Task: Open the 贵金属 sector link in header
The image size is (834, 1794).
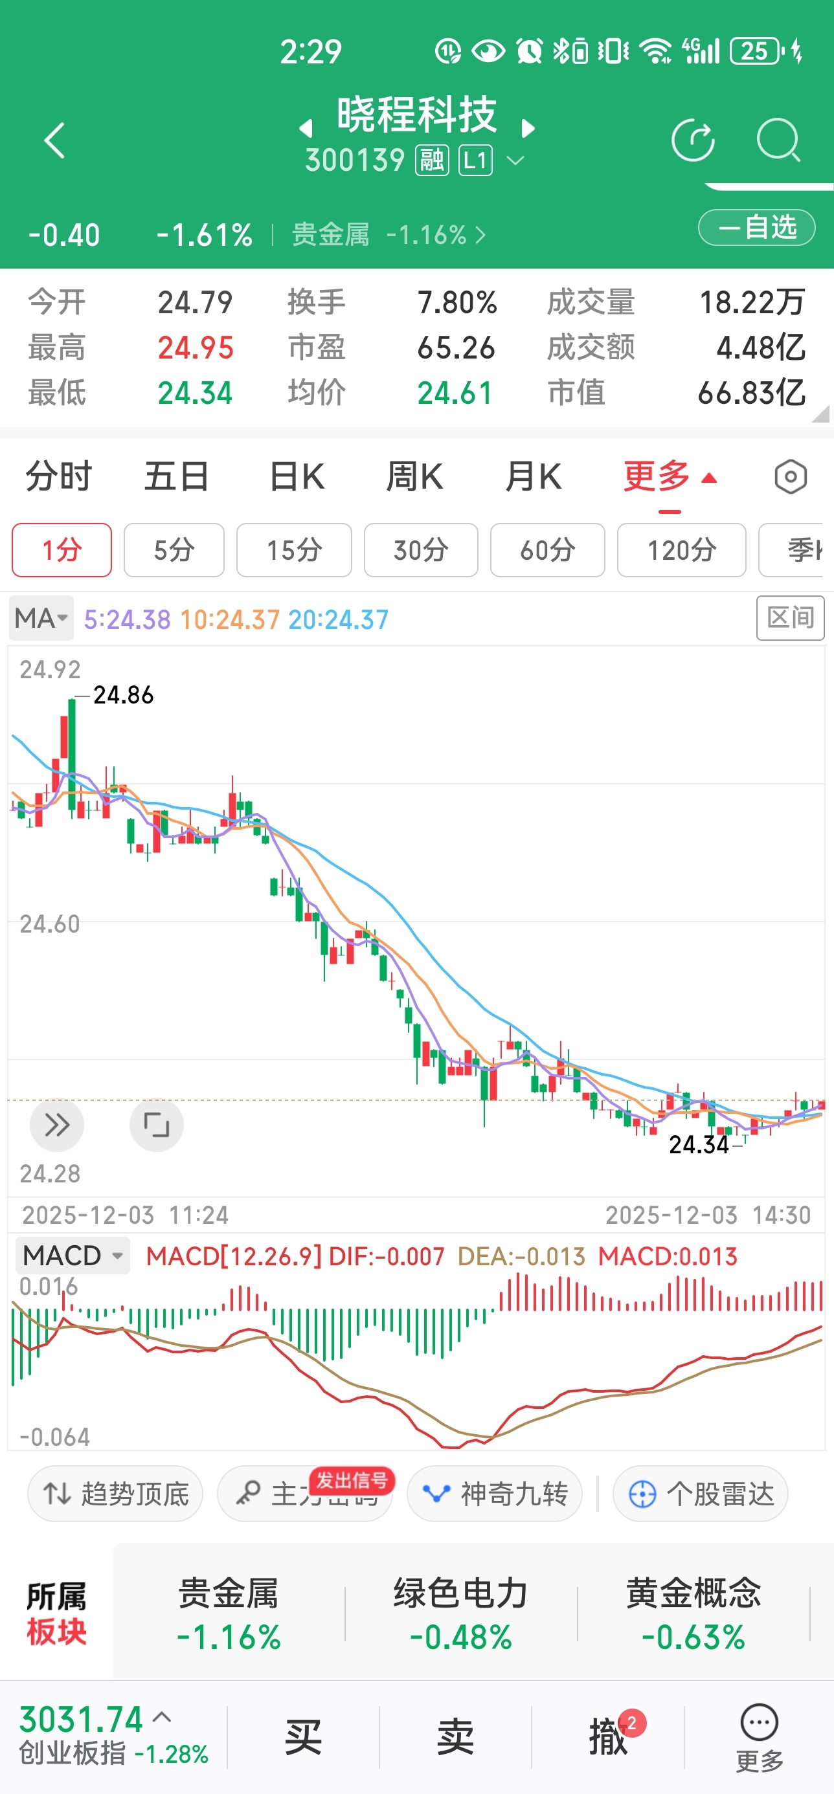Action: point(387,235)
